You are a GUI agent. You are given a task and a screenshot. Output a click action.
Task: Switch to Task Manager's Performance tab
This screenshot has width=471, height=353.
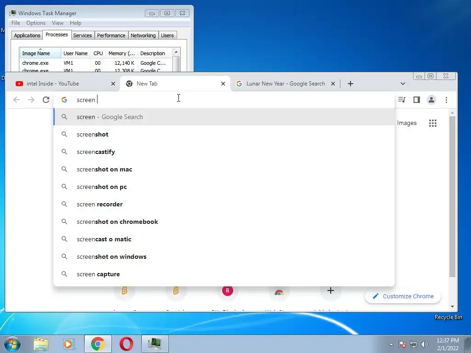(111, 35)
